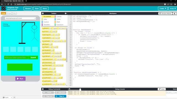Clear the Debug Console
This screenshot has width=177, height=99.
(162, 89)
